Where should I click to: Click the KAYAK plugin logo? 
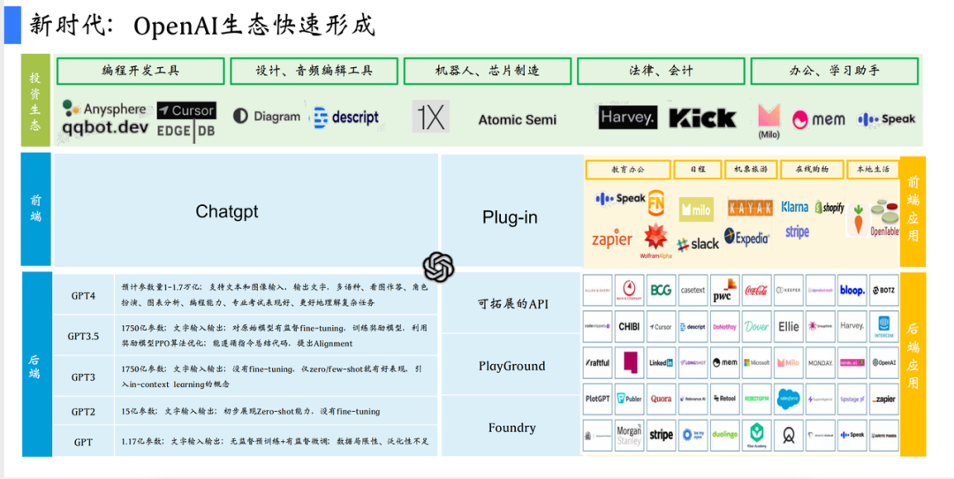point(750,209)
